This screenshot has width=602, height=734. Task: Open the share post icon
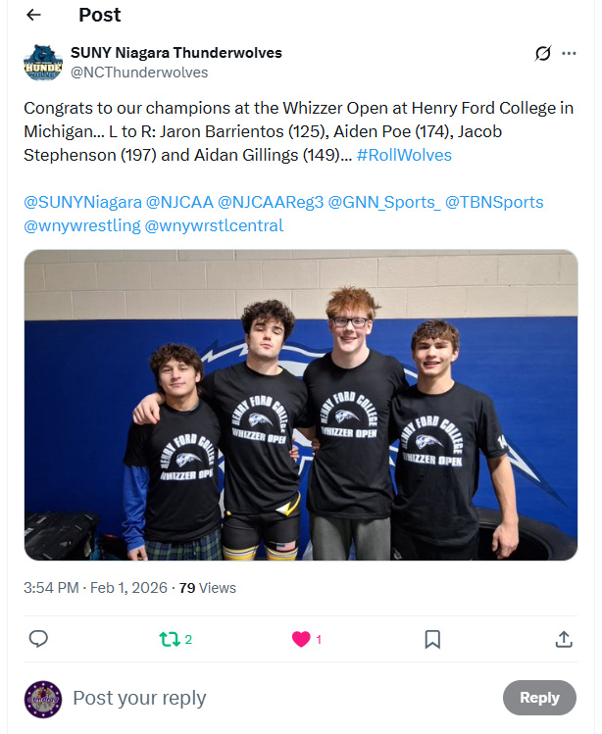564,639
